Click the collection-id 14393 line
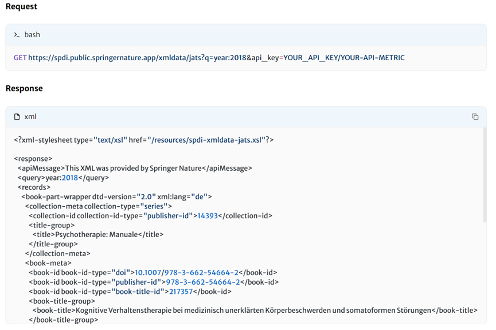This screenshot has width=496, height=330. coord(151,216)
